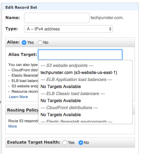
Task: Click the CloudFront distributions group header
Action: (x=69, y=108)
